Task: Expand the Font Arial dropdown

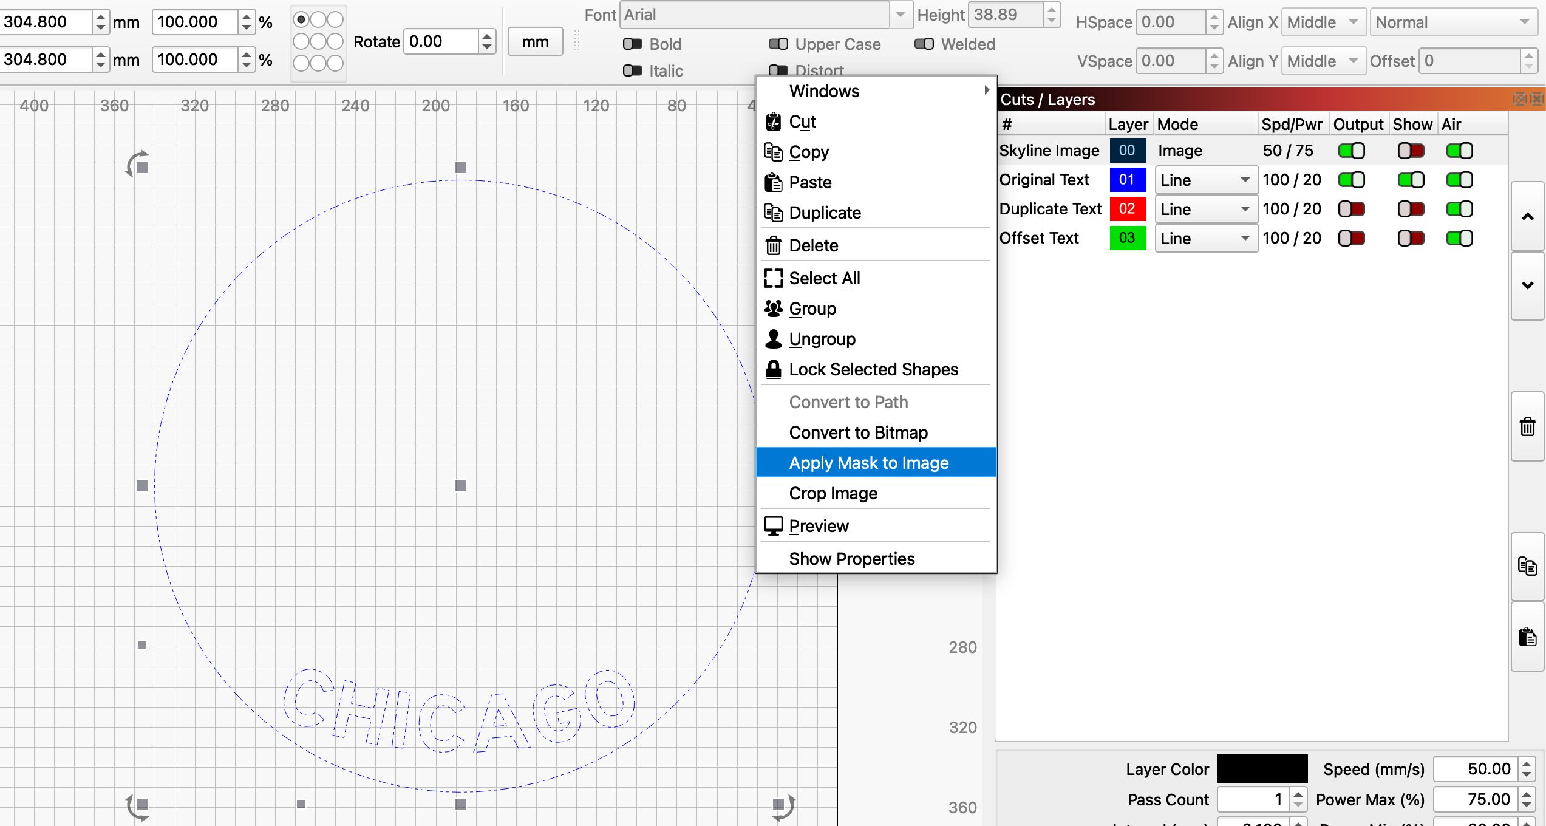Action: click(901, 15)
